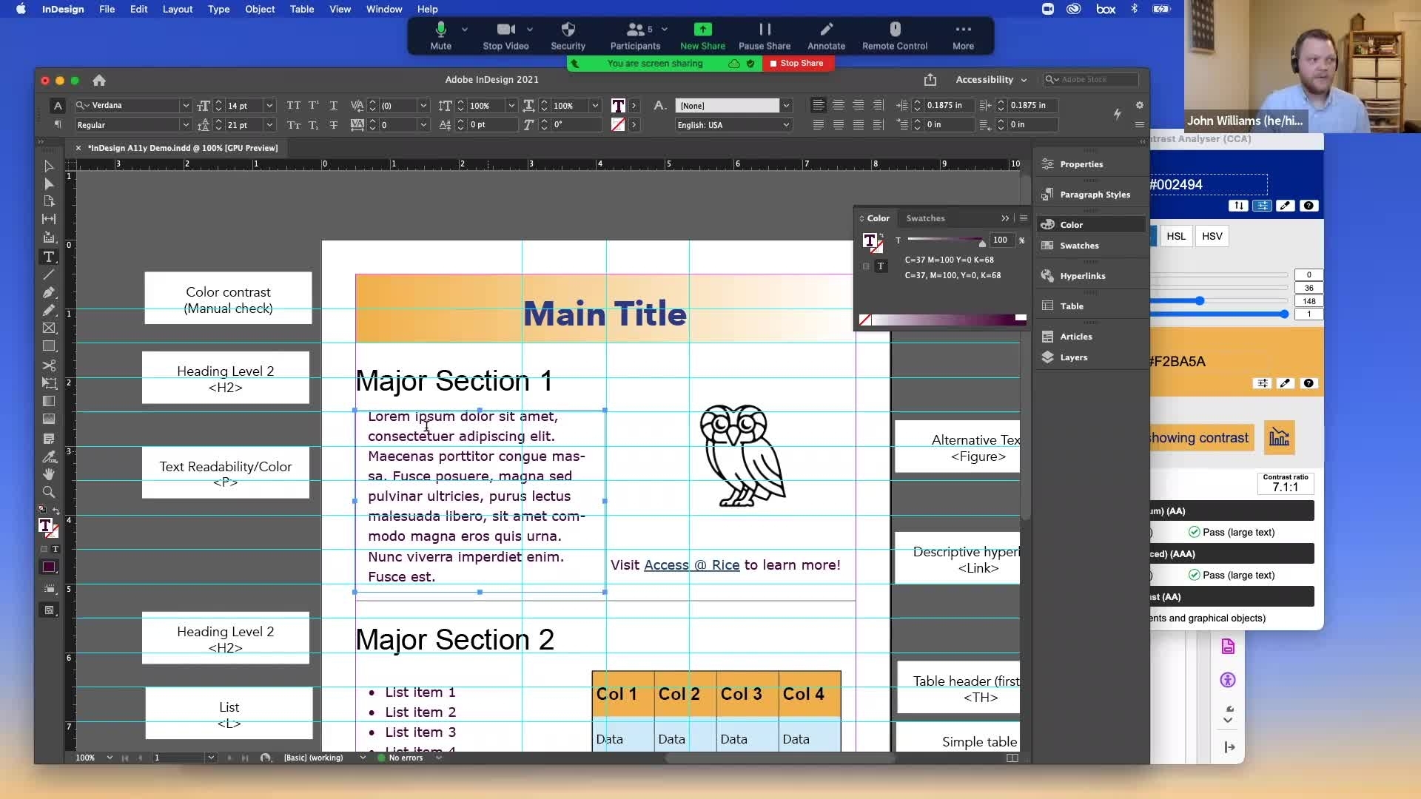1421x799 pixels.
Task: Collapse the Color panel group chevrons
Action: point(1005,218)
